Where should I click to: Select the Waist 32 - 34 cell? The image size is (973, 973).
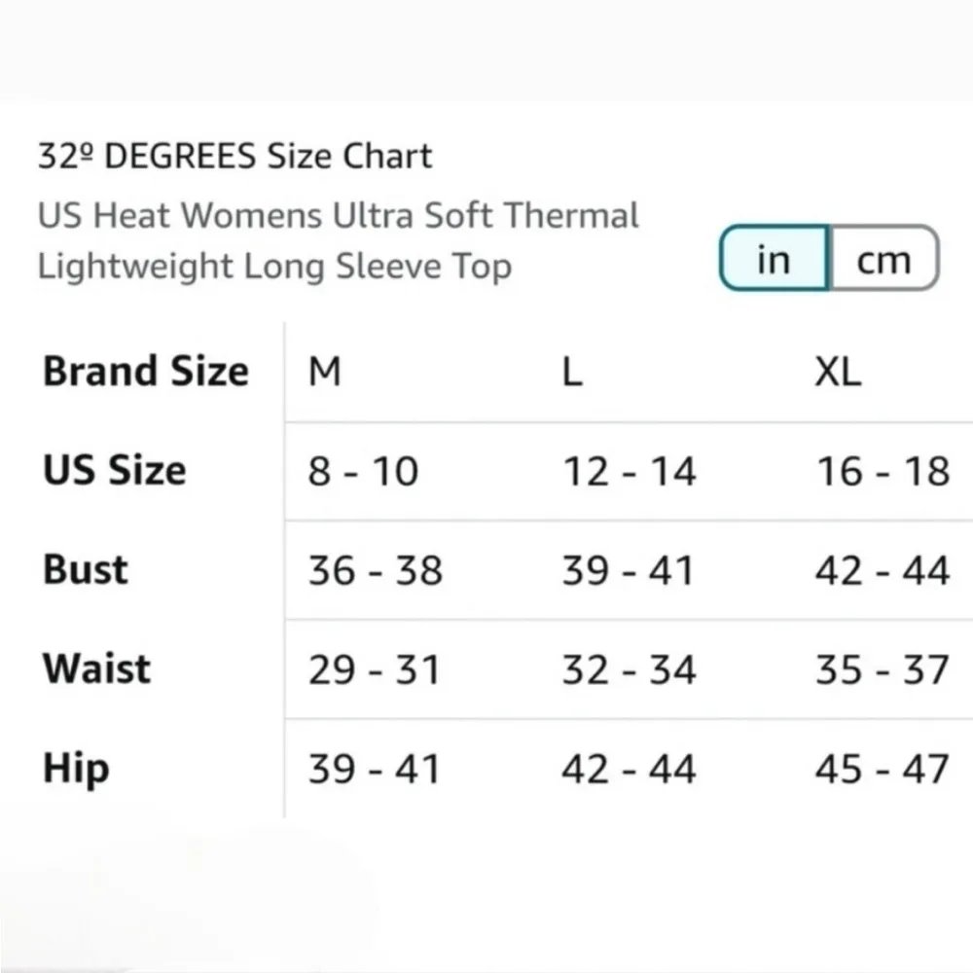(629, 670)
